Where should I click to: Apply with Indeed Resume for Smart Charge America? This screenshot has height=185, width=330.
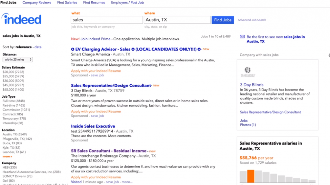click(x=96, y=71)
